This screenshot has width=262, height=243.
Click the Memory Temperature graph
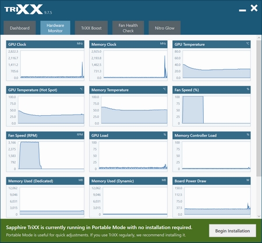(x=134, y=110)
